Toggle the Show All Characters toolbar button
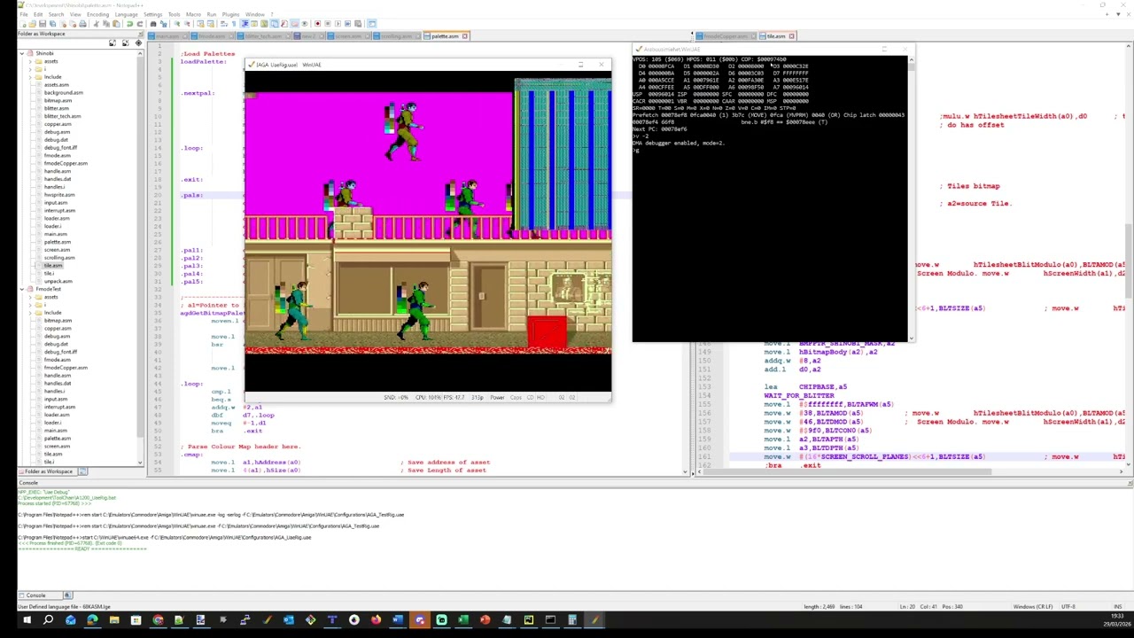The height and width of the screenshot is (638, 1134). pyautogui.click(x=234, y=23)
